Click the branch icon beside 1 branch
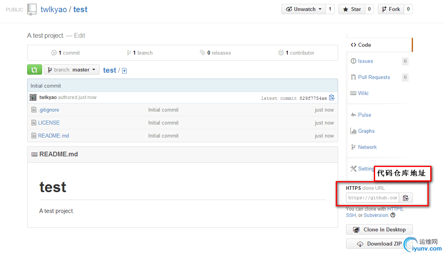 129,53
